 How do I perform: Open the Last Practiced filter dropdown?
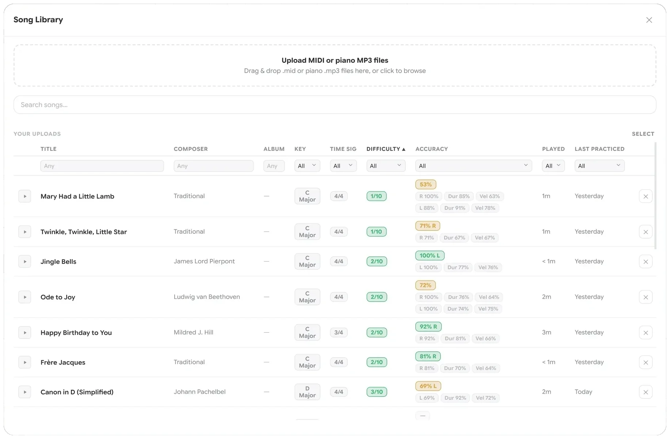point(599,166)
